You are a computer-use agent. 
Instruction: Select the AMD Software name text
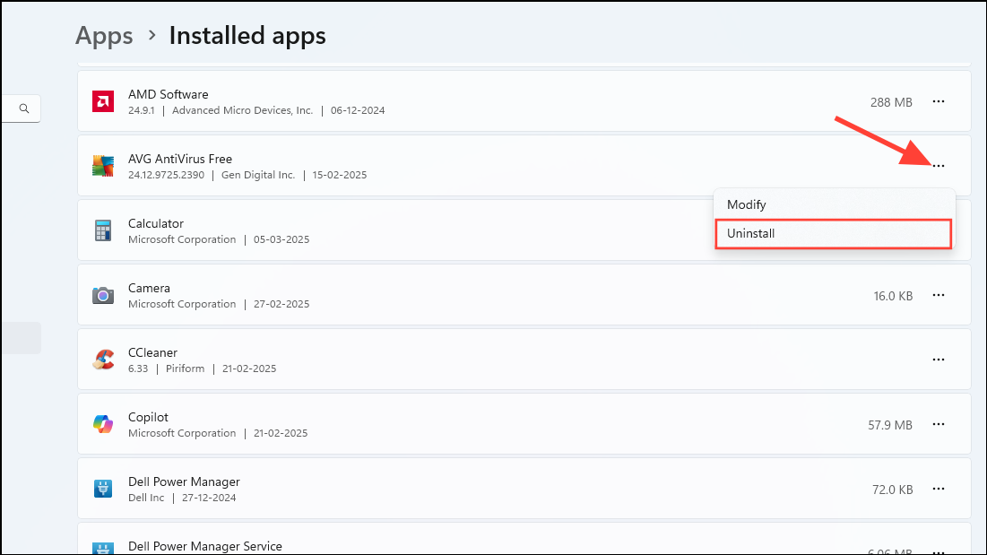point(168,94)
